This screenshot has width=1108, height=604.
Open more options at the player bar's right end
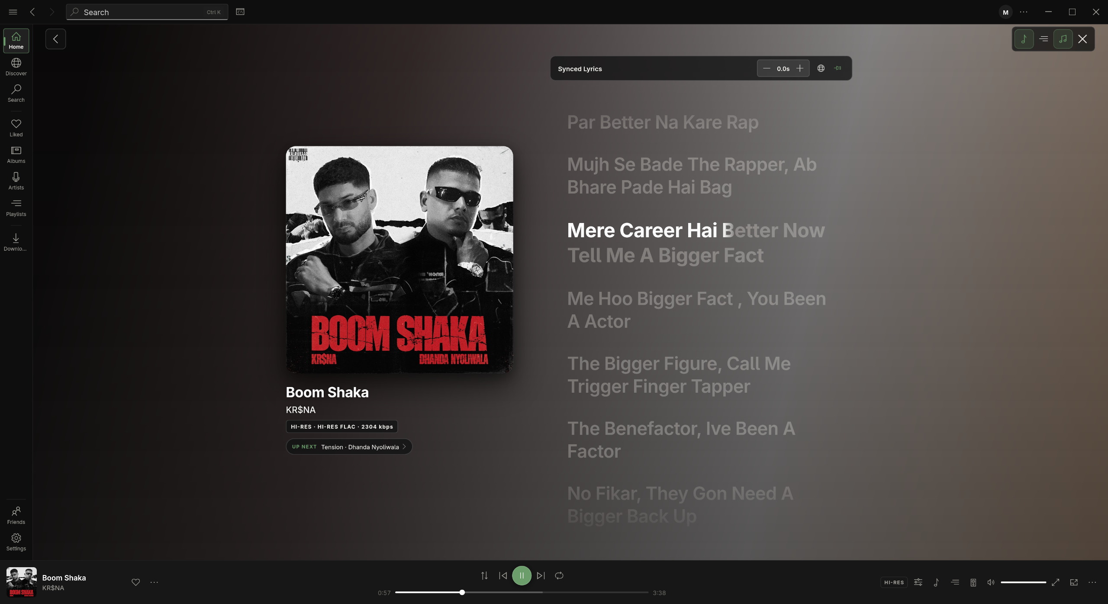(x=1092, y=582)
